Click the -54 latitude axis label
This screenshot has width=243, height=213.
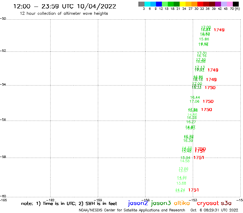(x=3, y=84)
